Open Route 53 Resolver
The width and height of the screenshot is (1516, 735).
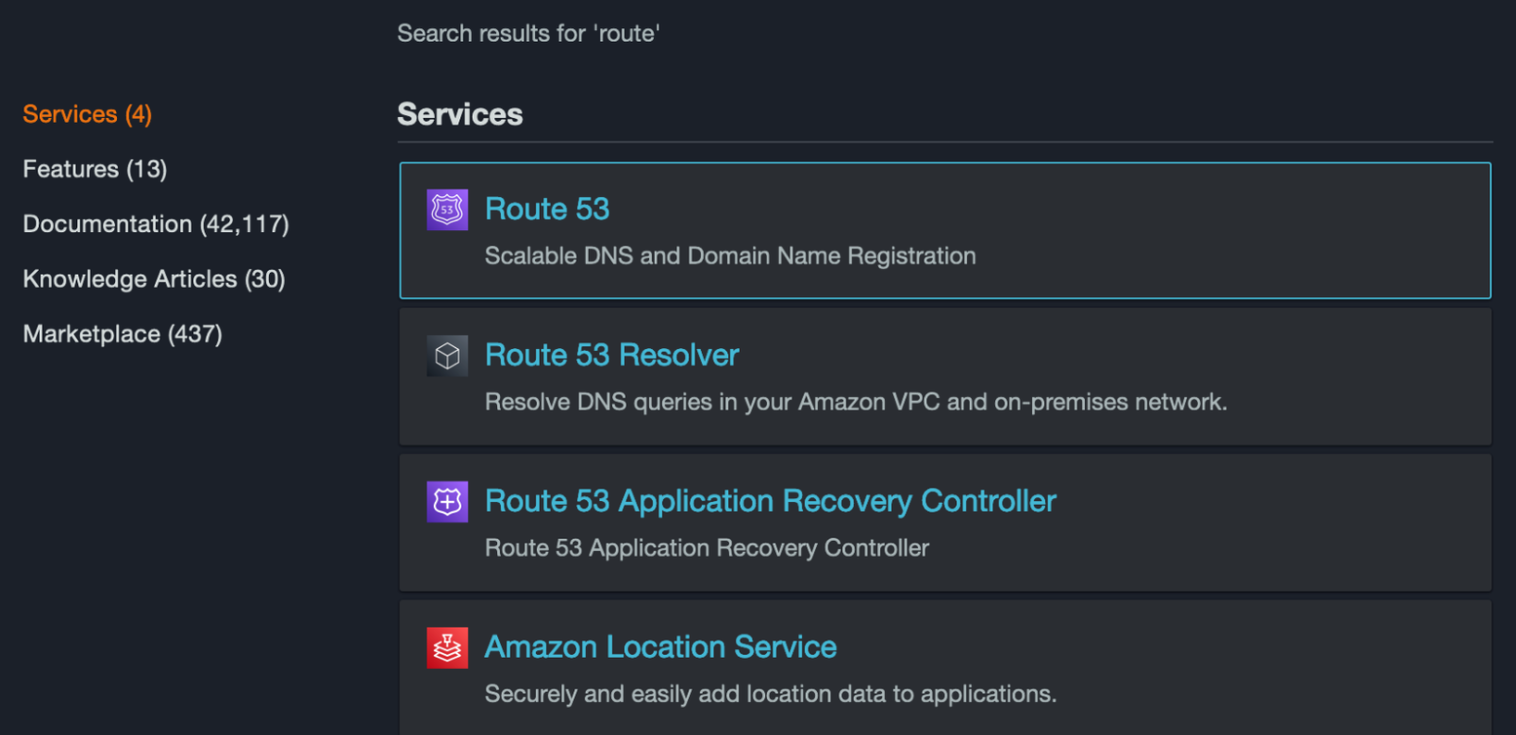[x=611, y=355]
